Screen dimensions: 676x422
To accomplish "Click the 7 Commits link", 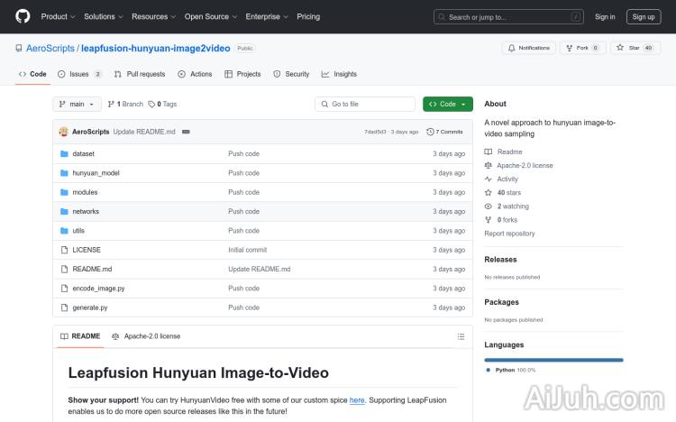I will 444,132.
